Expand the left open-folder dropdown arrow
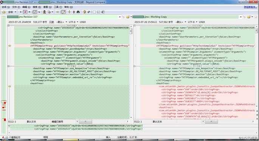This screenshot has height=141, width=259. [x=131, y=17]
